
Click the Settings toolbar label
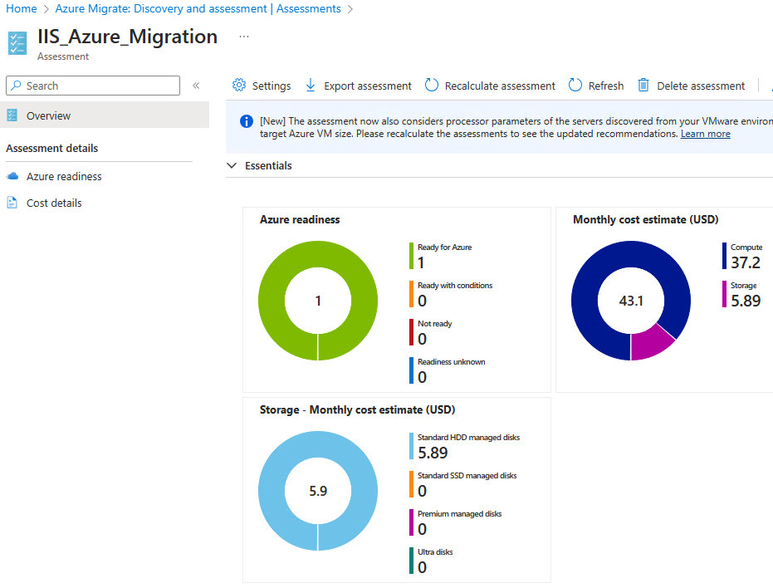click(x=272, y=86)
